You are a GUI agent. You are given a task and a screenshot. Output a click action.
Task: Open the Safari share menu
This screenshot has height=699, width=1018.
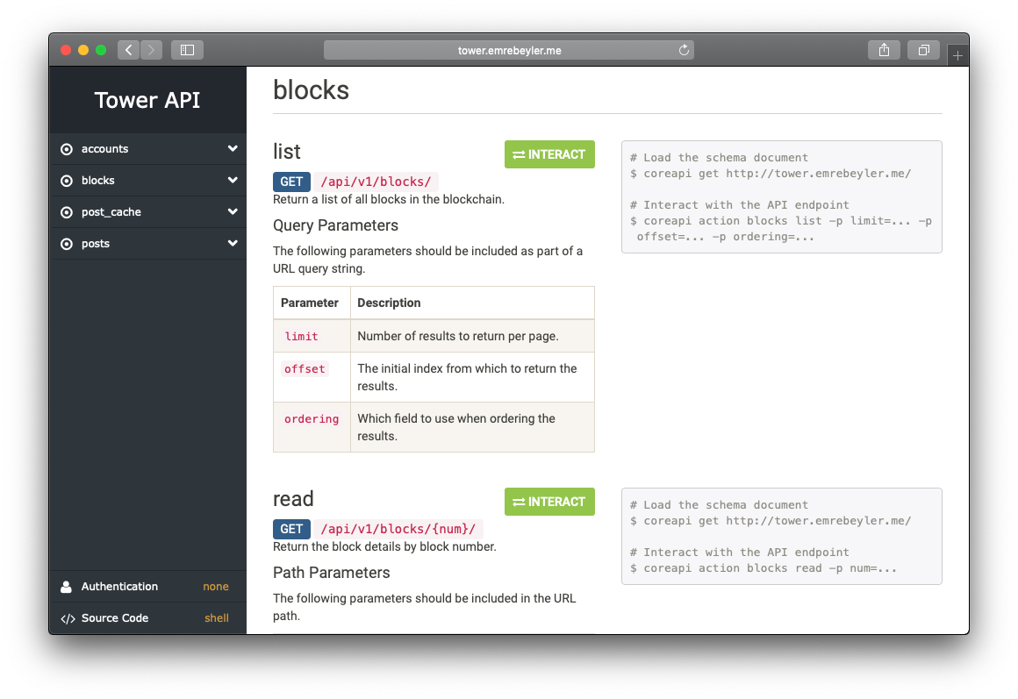click(x=884, y=50)
